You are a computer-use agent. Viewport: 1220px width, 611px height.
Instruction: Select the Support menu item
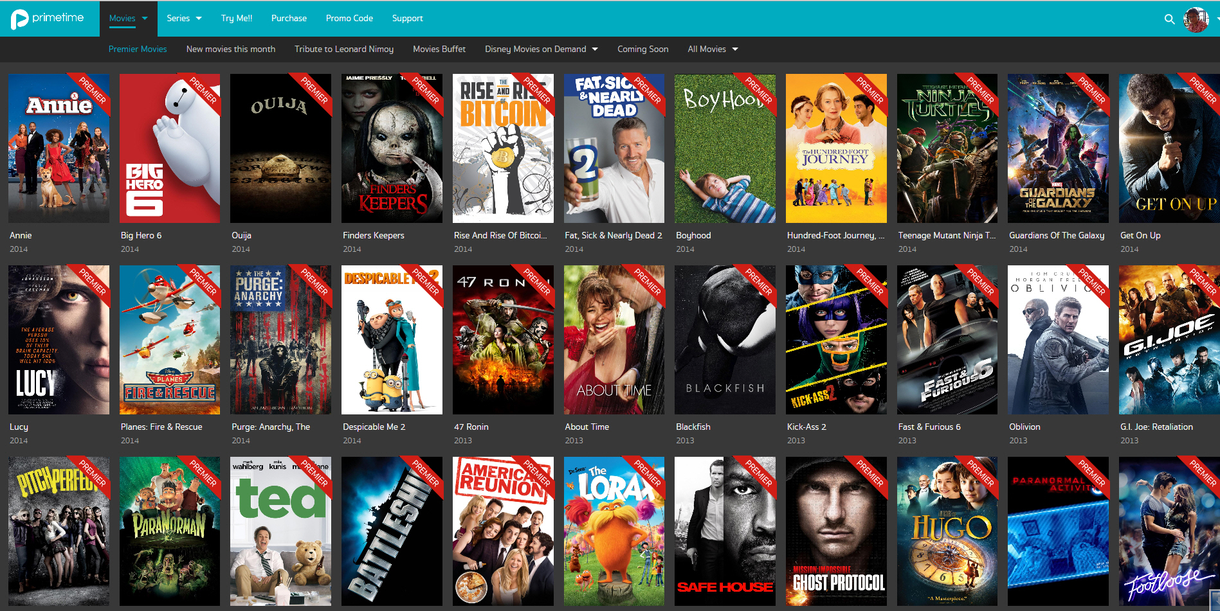407,19
